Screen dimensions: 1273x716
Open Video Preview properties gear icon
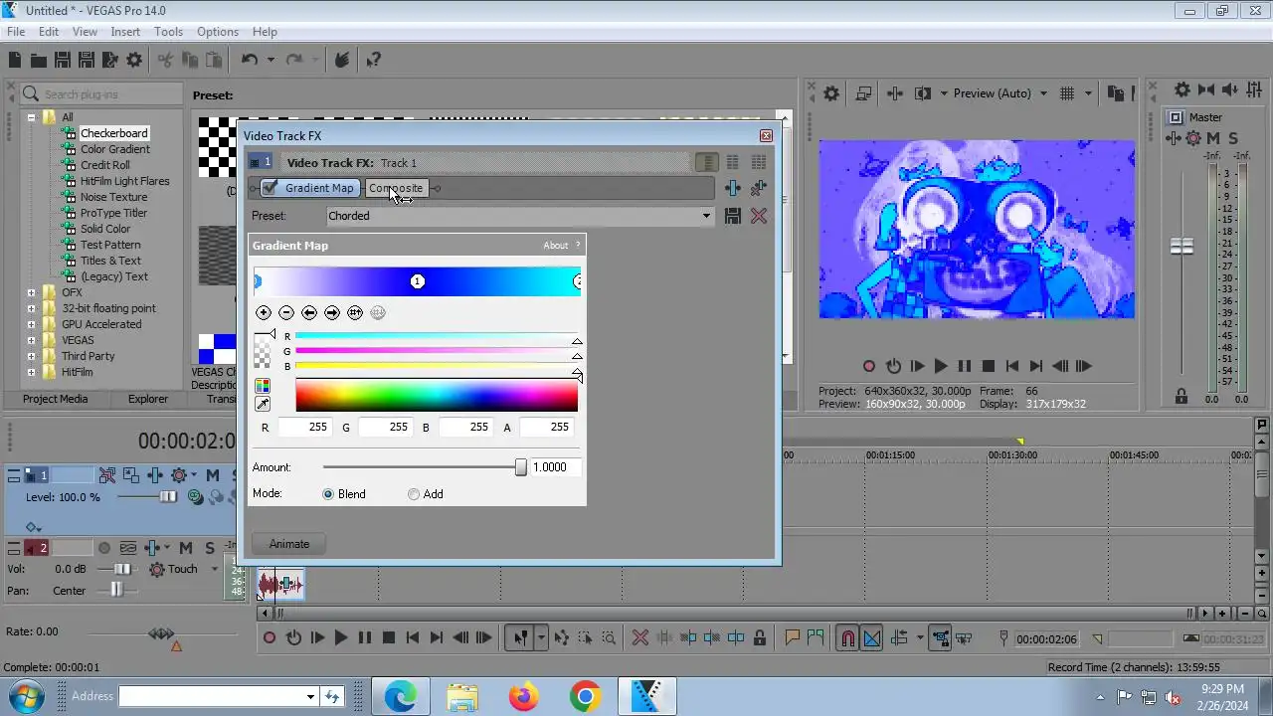point(831,93)
